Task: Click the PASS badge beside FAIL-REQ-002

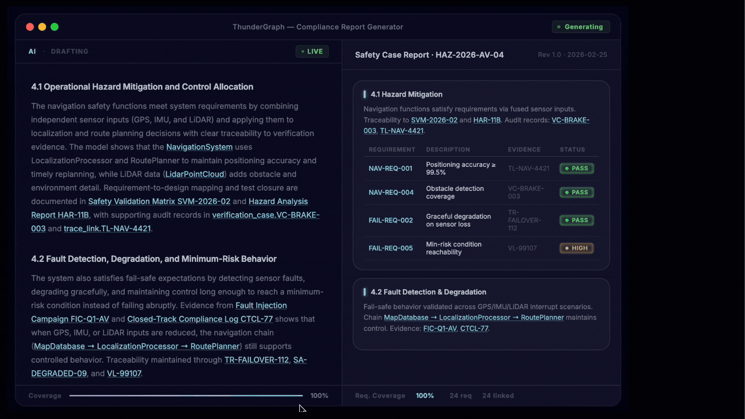Action: point(577,220)
